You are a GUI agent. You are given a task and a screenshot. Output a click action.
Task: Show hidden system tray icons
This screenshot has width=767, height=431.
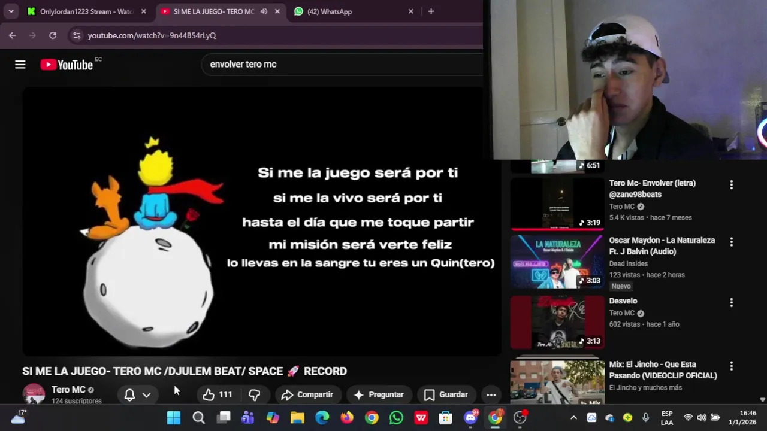click(x=573, y=418)
